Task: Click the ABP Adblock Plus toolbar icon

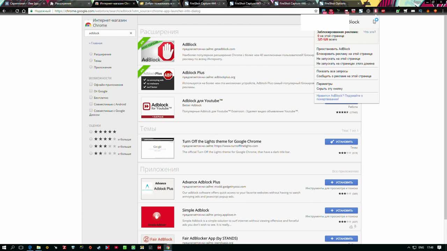Action: 383,11
